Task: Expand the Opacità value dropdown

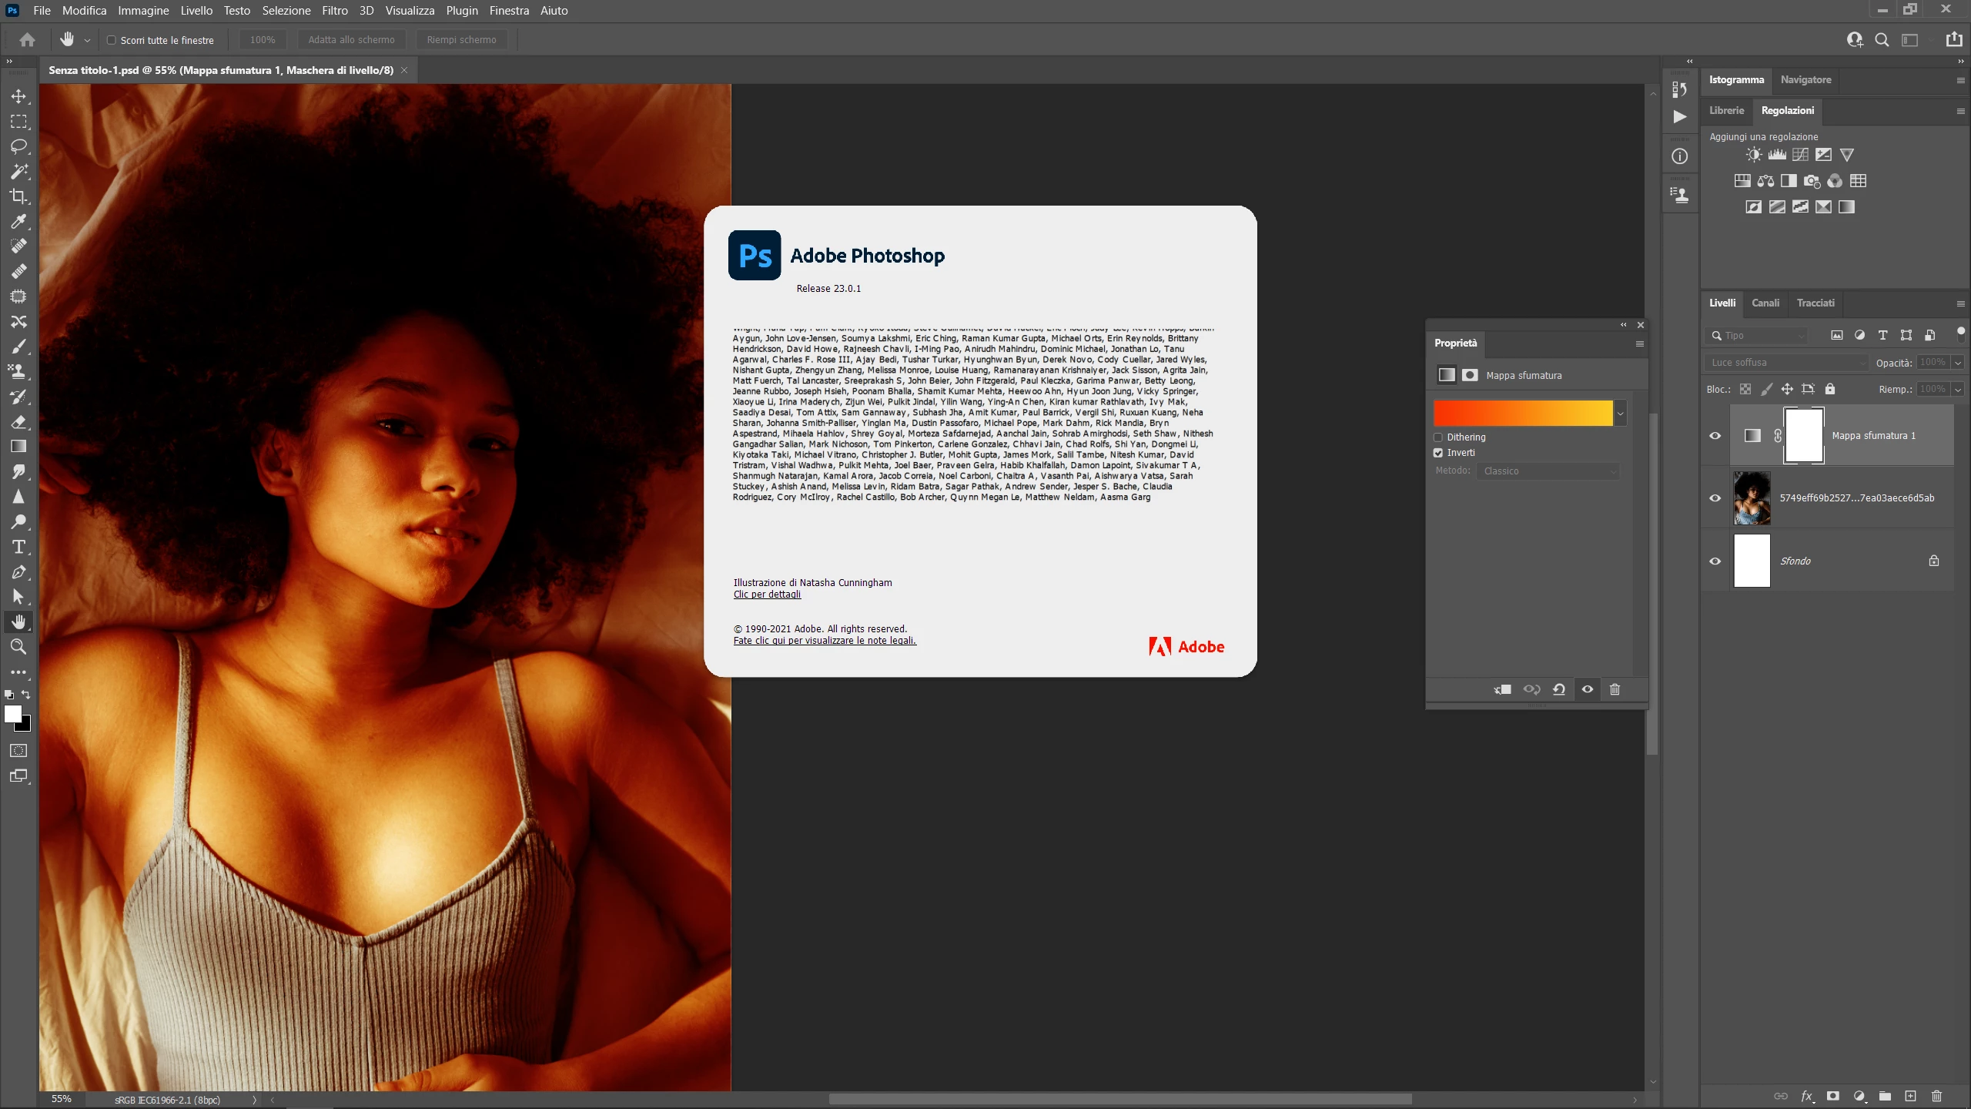Action: tap(1957, 362)
